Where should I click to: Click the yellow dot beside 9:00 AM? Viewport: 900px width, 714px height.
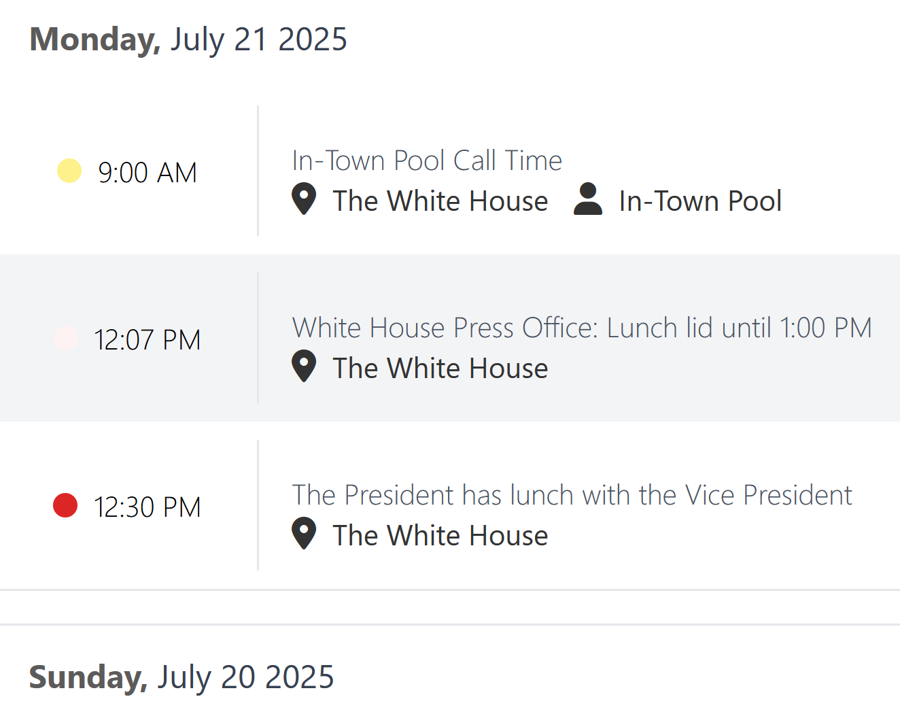click(69, 171)
